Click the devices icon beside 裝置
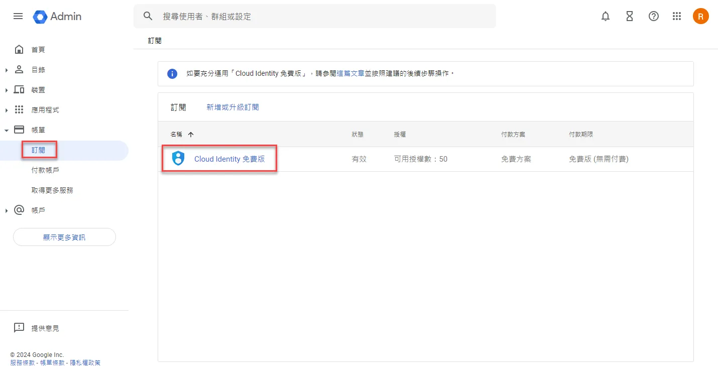718x373 pixels. pos(19,89)
